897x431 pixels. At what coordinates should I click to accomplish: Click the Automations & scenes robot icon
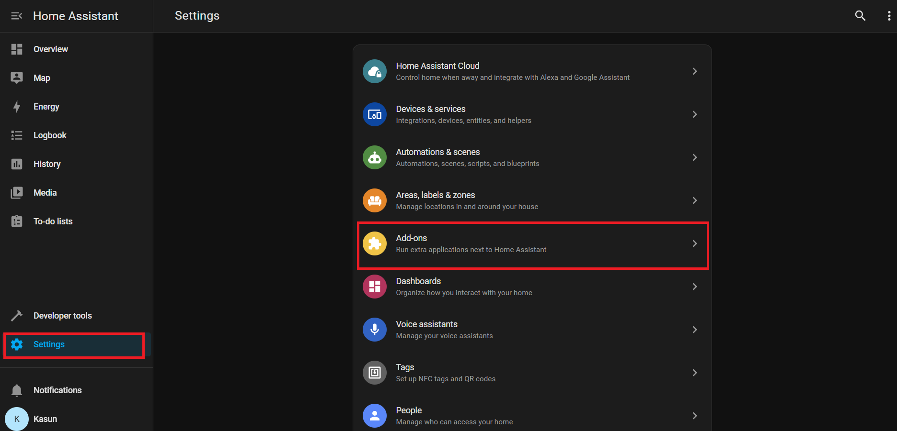(x=375, y=157)
